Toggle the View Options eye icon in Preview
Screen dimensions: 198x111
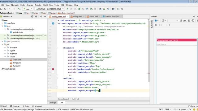(156, 25)
